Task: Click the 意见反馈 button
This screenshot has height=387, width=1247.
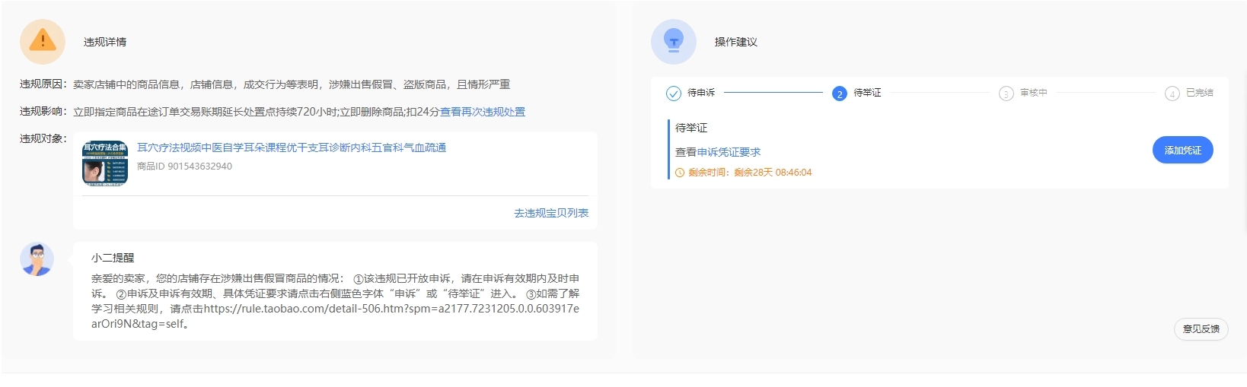Action: click(x=1201, y=329)
